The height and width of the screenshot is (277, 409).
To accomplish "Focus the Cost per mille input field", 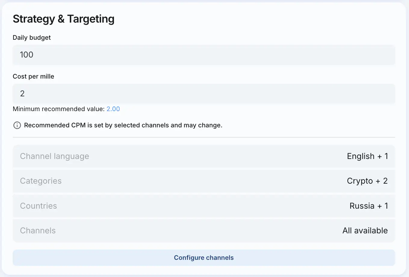I will (204, 94).
